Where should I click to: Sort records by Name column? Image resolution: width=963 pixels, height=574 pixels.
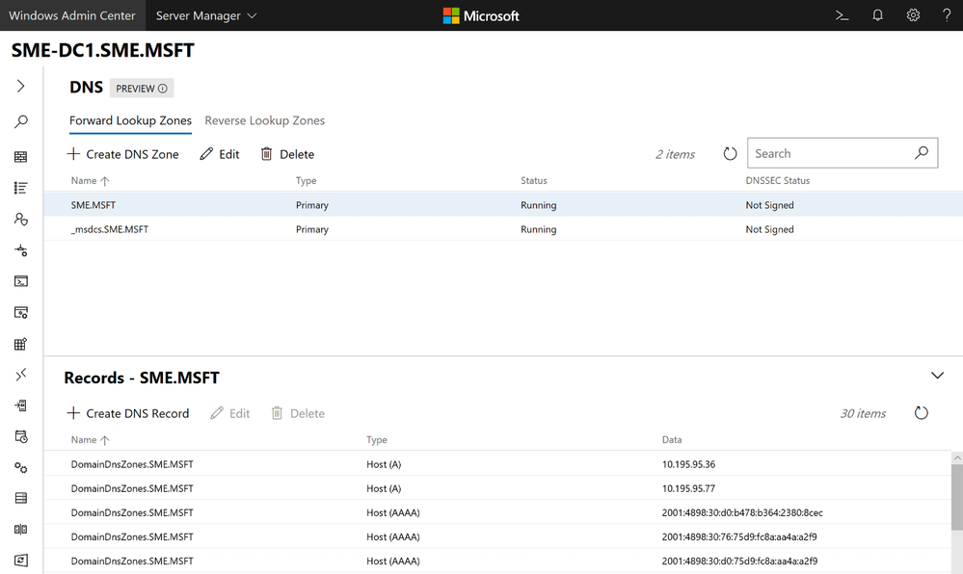click(90, 439)
